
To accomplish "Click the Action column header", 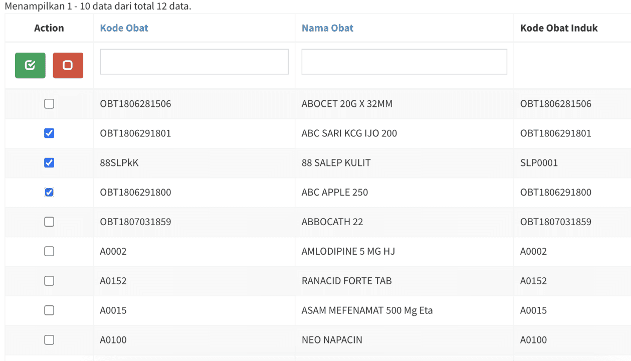I will pos(49,28).
